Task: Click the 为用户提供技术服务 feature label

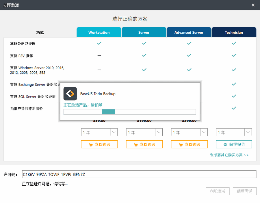Action: click(x=26, y=109)
